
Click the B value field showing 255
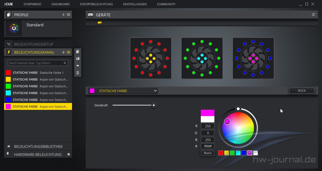pos(208,140)
